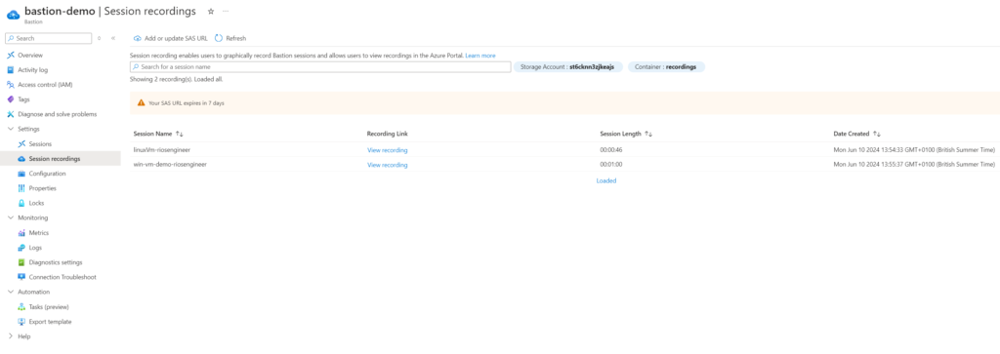1000x354 pixels.
Task: Select the win-vm-demo-riosengineer session name
Action: (170, 165)
